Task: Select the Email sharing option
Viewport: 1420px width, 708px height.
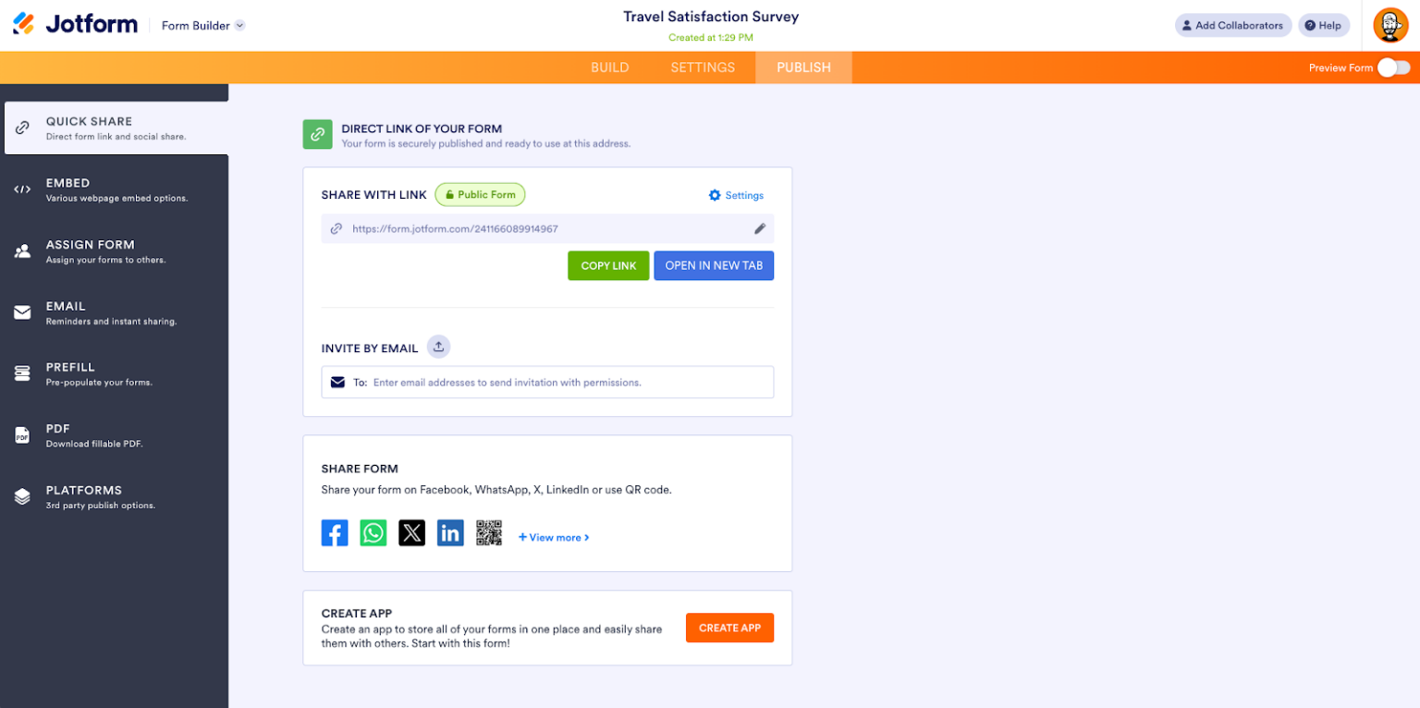Action: [22, 312]
